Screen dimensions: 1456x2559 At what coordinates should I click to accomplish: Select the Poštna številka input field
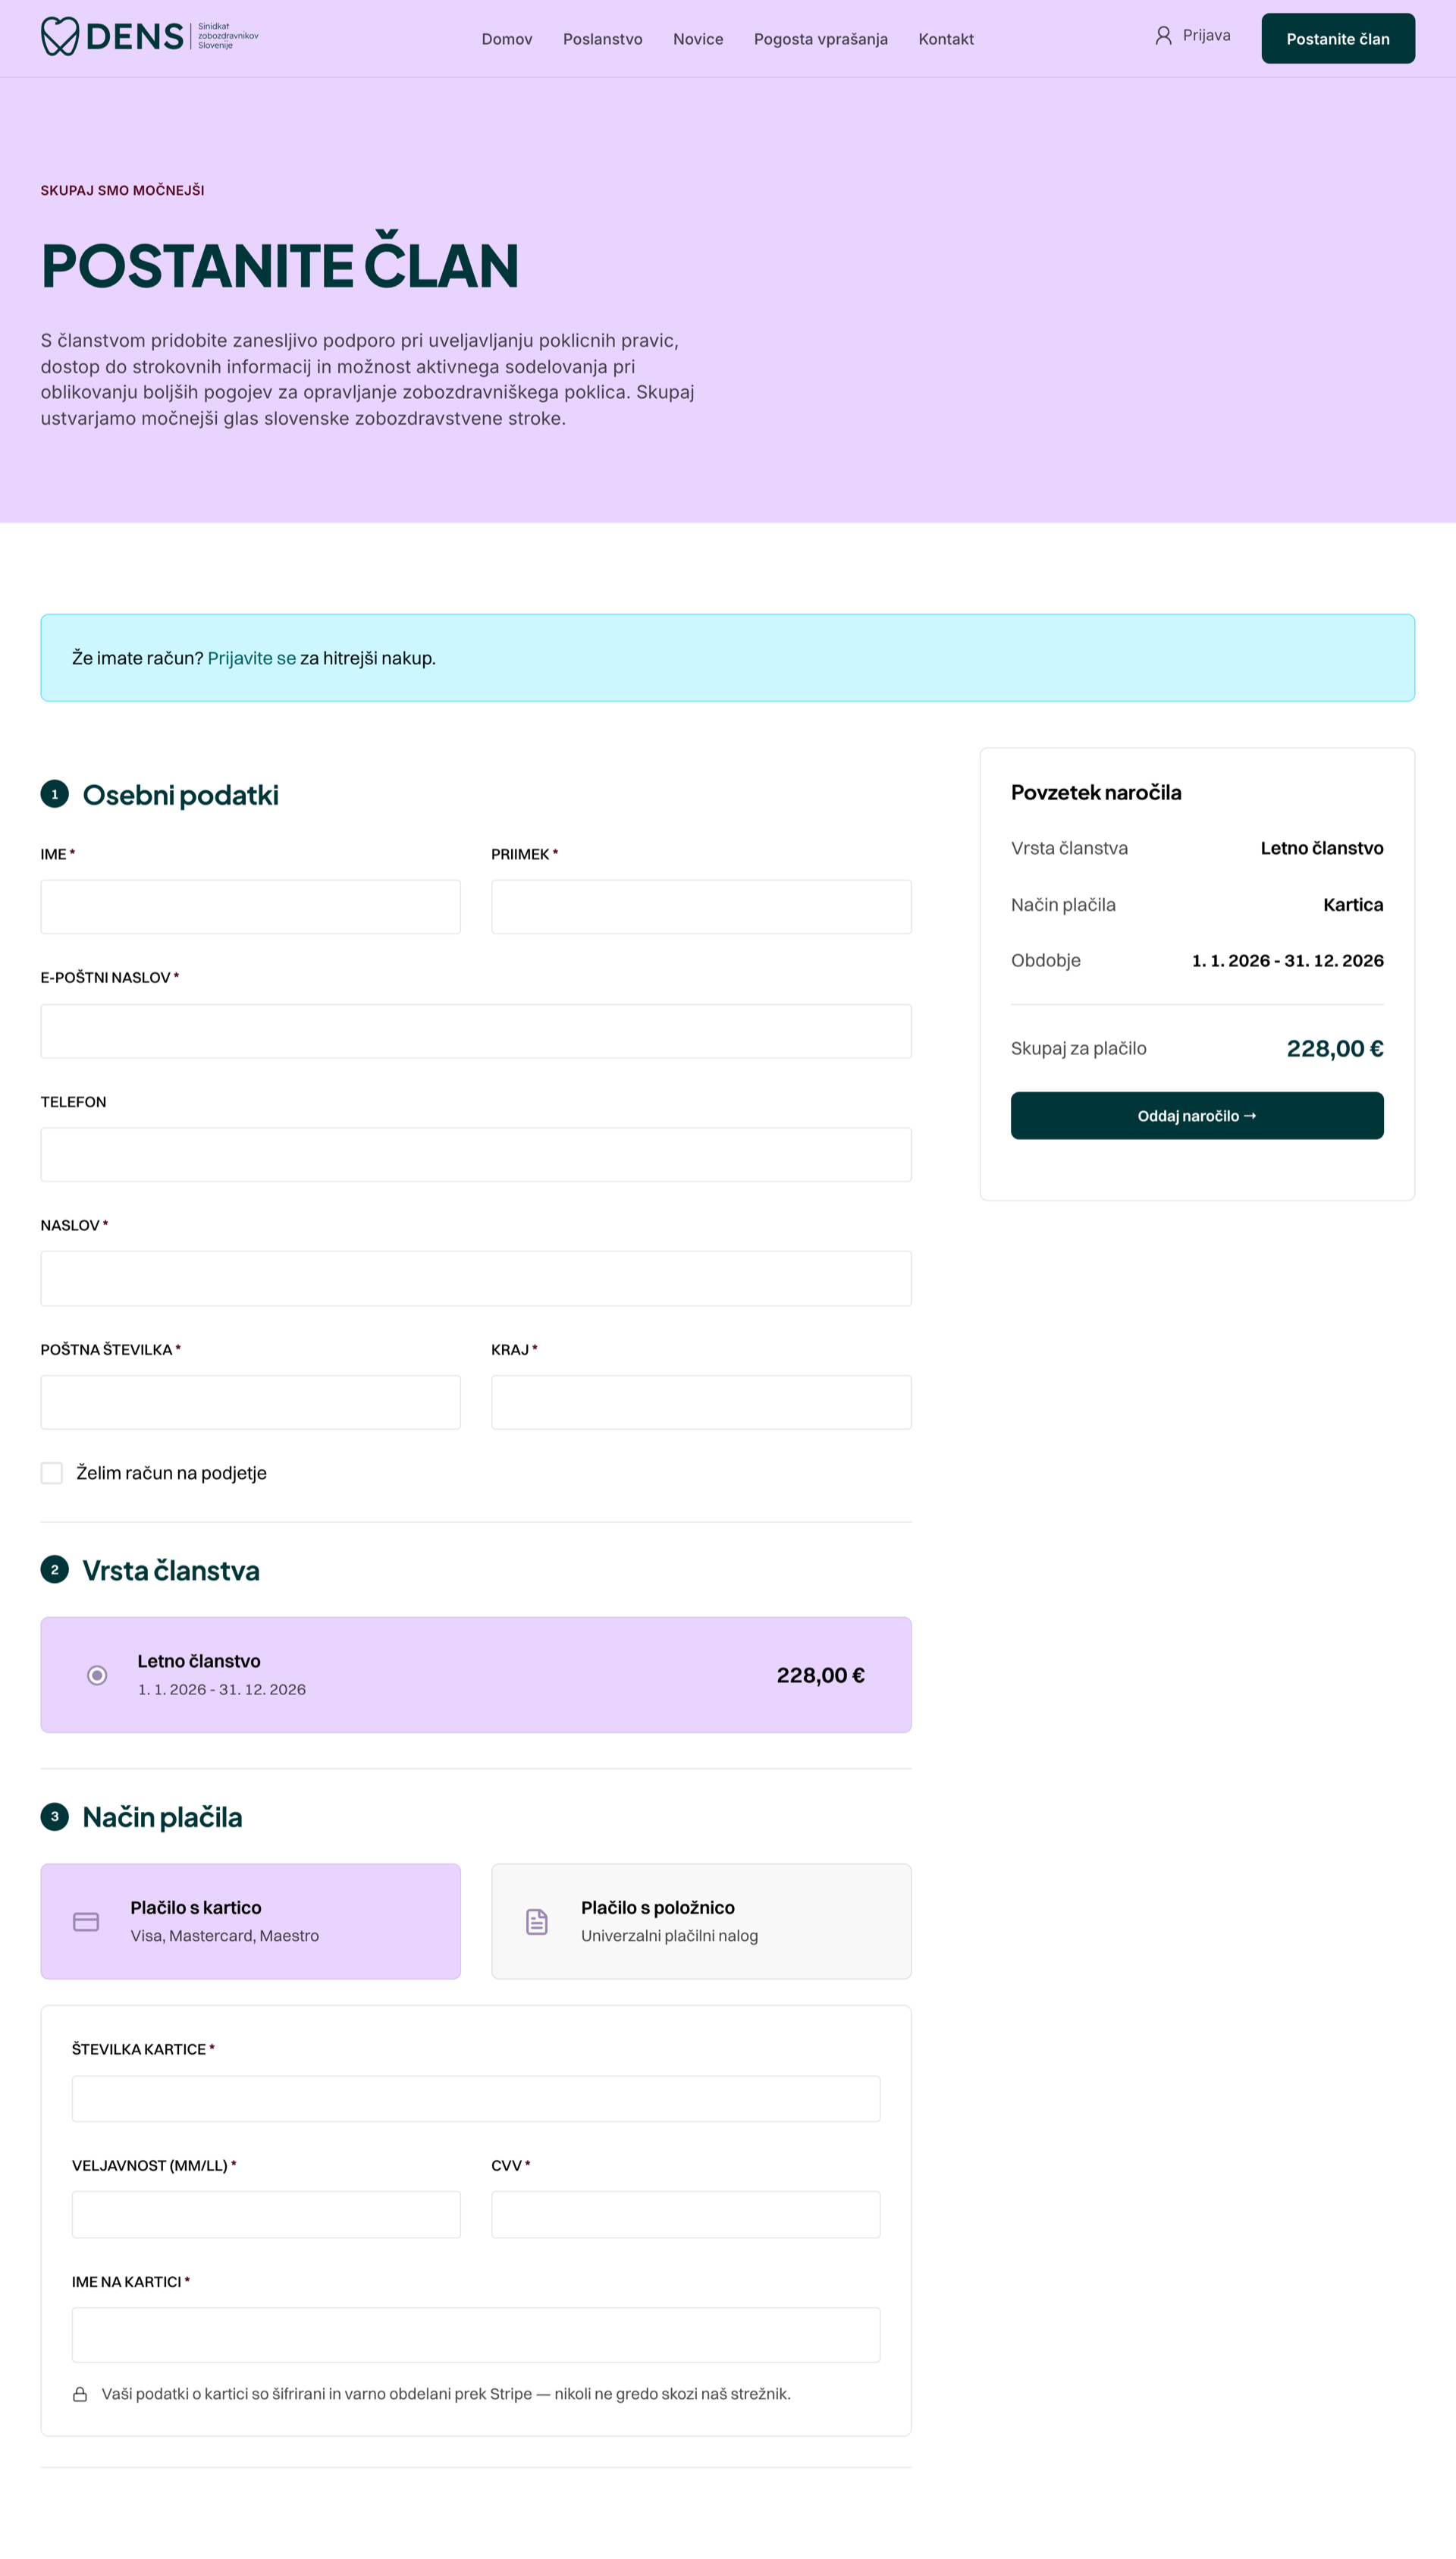251,1402
